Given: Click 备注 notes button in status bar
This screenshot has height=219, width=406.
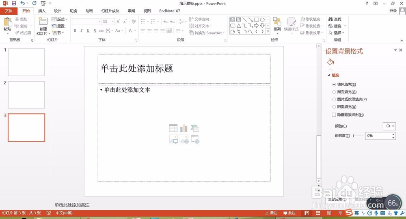Looking at the screenshot, I should [x=271, y=213].
